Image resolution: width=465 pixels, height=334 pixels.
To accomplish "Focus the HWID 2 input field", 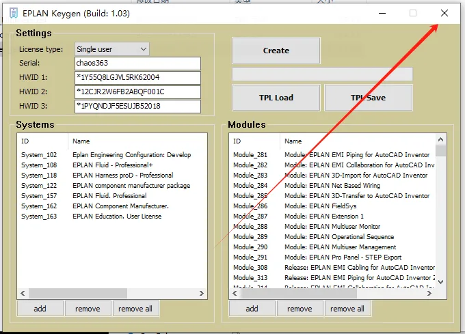I will (x=137, y=92).
